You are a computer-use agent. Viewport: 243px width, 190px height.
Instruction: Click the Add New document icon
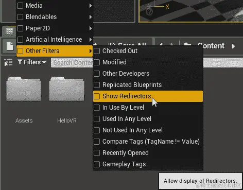10,46
